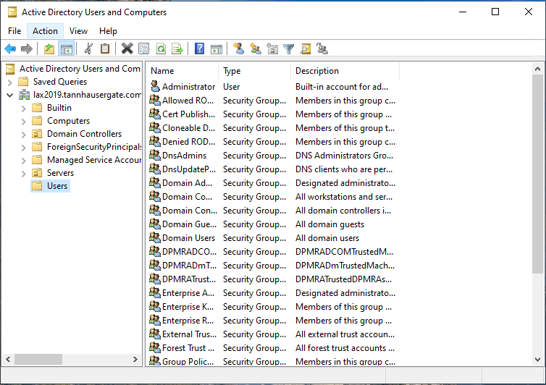
Task: Toggle the show/hide console tree icon
Action: [x=66, y=49]
